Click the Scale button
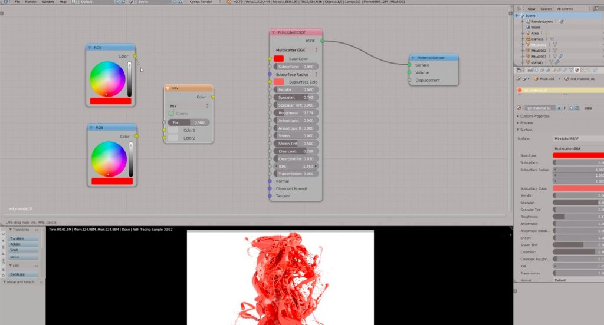This screenshot has width=604, height=325. pyautogui.click(x=23, y=250)
